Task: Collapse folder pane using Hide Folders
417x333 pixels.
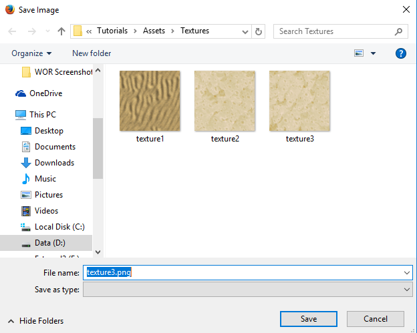Action: click(35, 321)
